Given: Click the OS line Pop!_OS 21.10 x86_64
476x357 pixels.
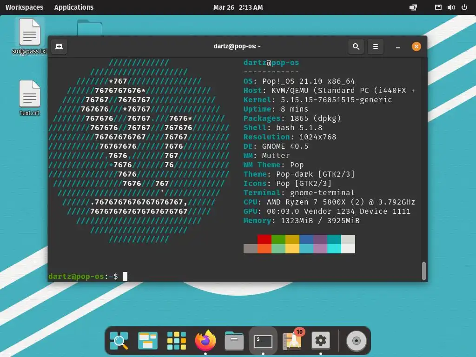Looking at the screenshot, I should pos(299,81).
